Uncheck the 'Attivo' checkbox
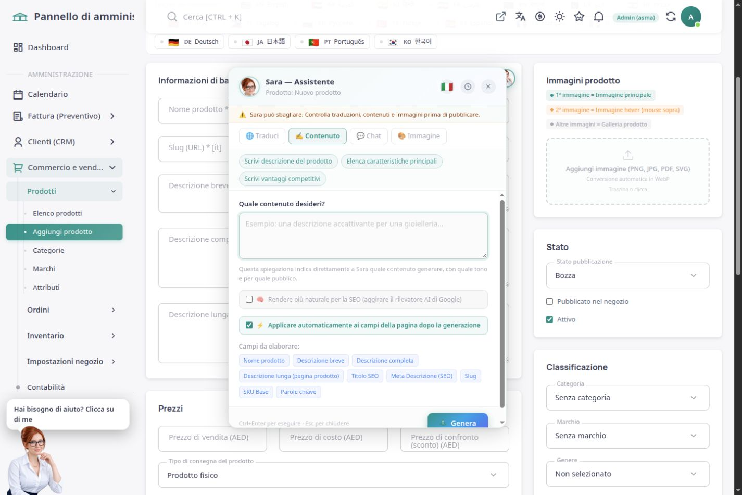Screen dimensions: 742x495 pos(549,319)
